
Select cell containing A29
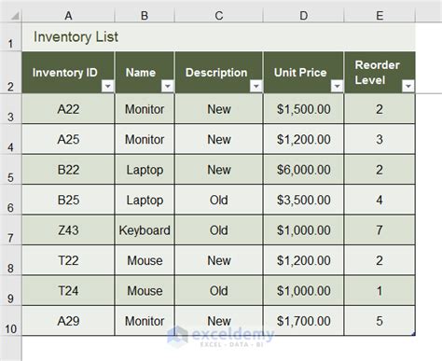click(x=68, y=321)
